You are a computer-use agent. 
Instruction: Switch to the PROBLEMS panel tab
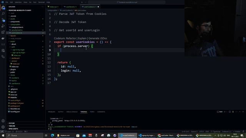52,112
